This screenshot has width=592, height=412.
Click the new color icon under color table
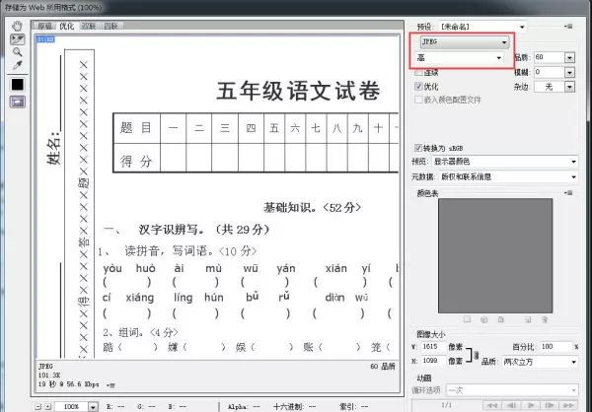coord(528,319)
